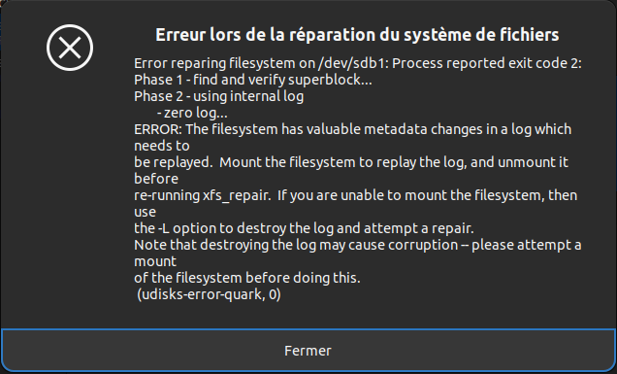Image resolution: width=617 pixels, height=374 pixels.
Task: Click the 'Note that destroying the log' line
Action: (x=358, y=245)
